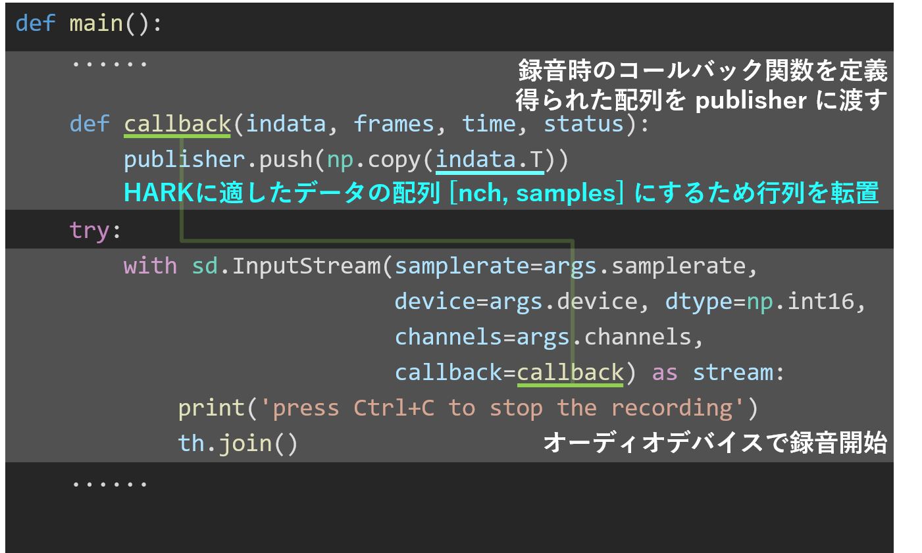Image resolution: width=922 pixels, height=553 pixels.
Task: Click the cyan HARK annotation text
Action: [500, 193]
